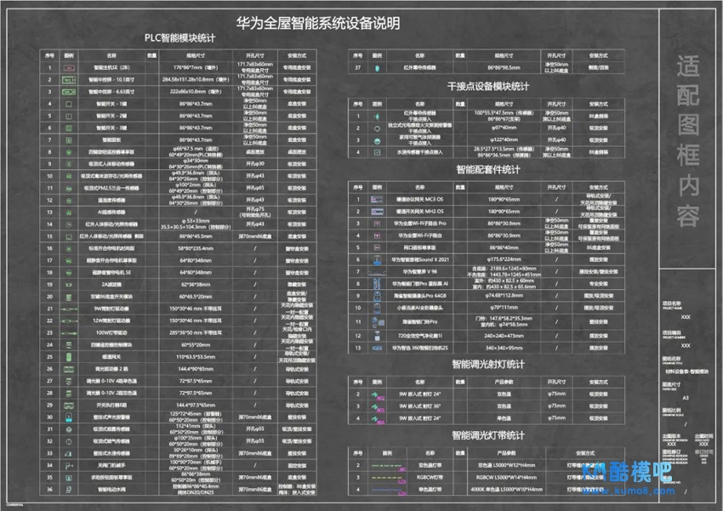Click the 旁通网关 legend icon
This screenshot has height=511, width=723.
[x=69, y=357]
